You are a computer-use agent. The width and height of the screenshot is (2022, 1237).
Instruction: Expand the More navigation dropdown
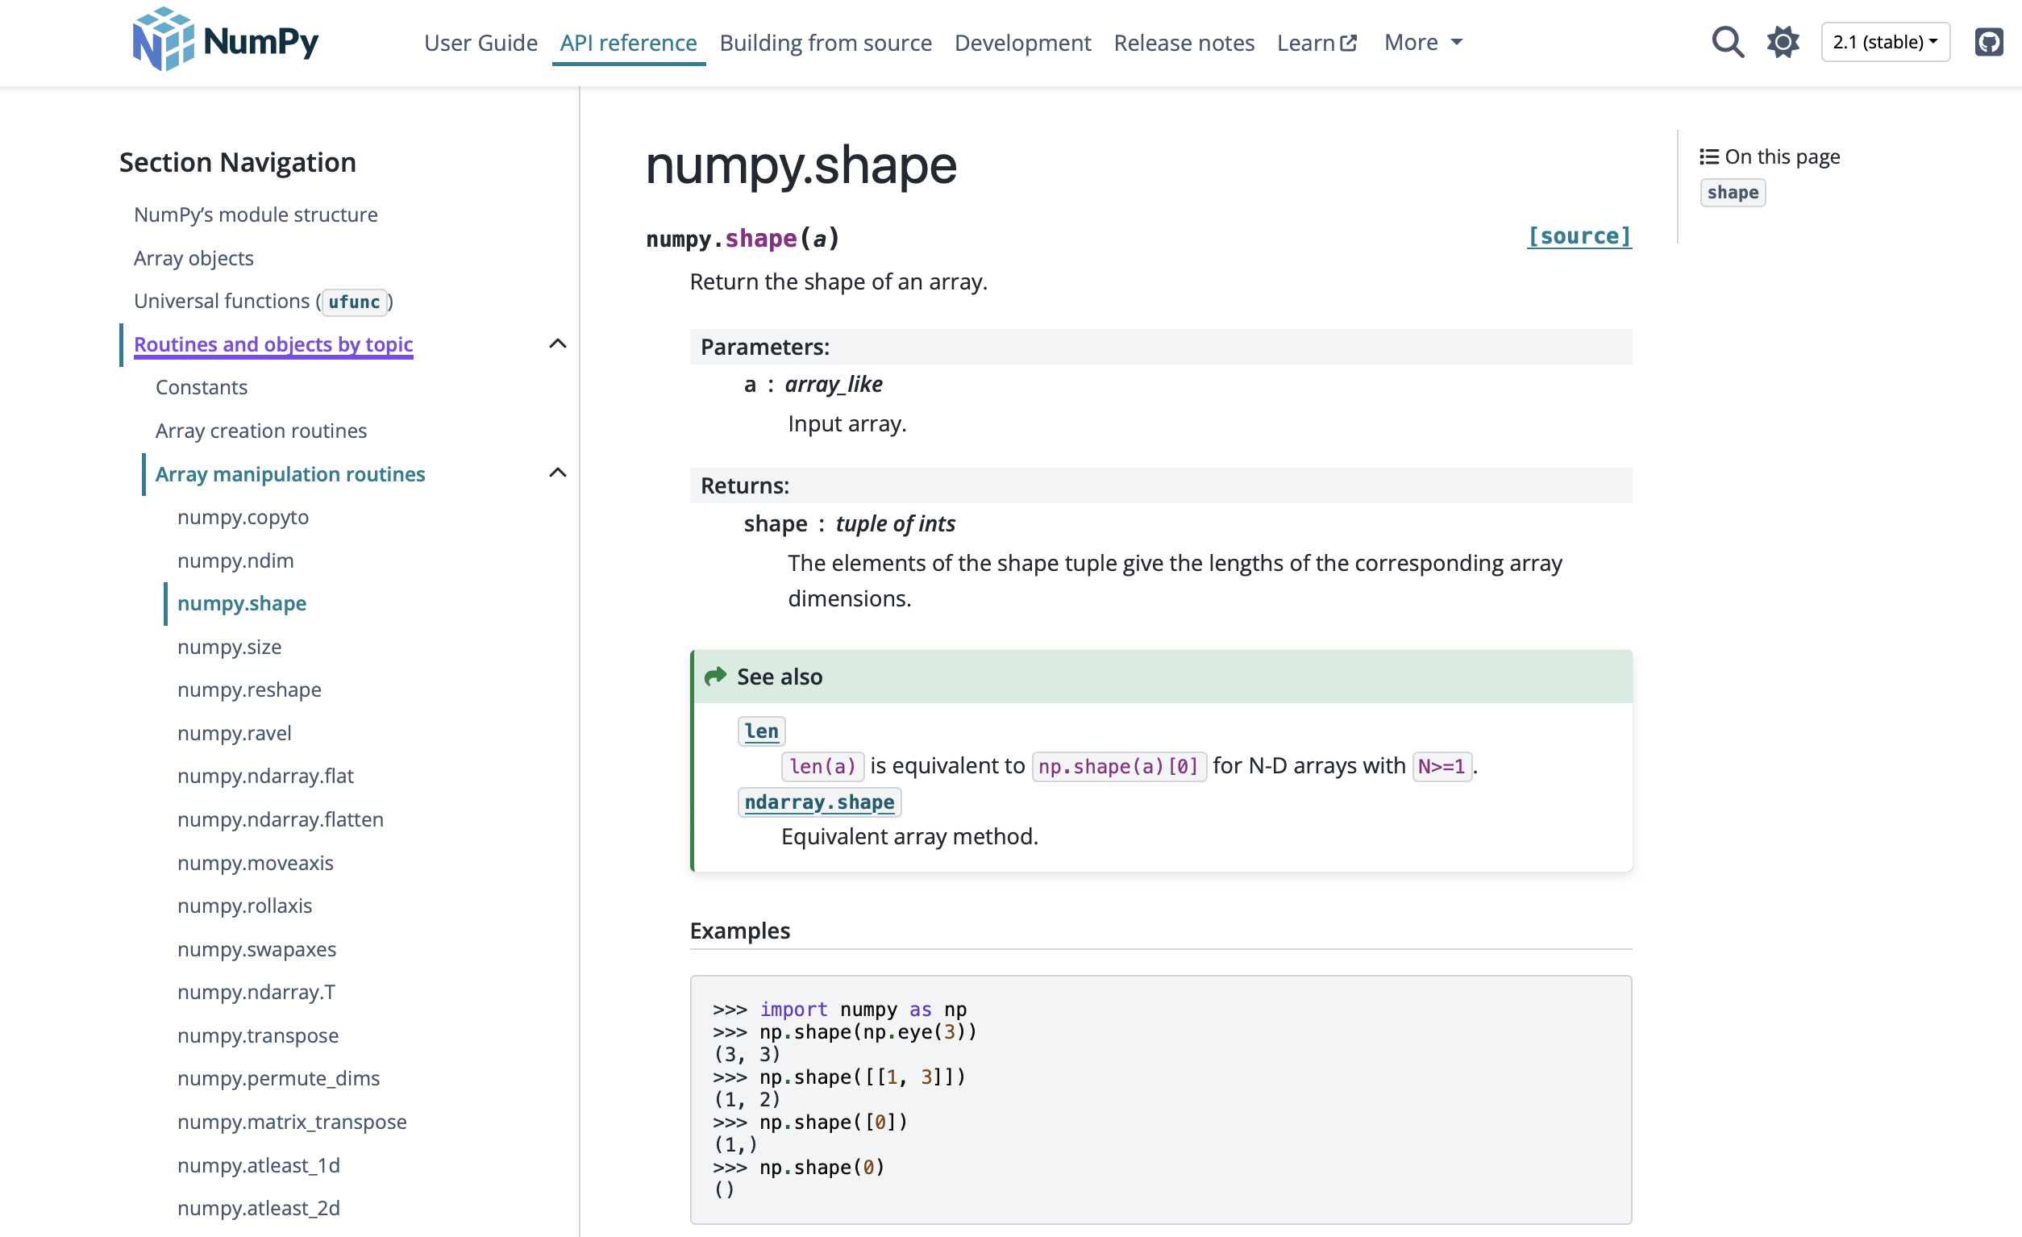1423,43
